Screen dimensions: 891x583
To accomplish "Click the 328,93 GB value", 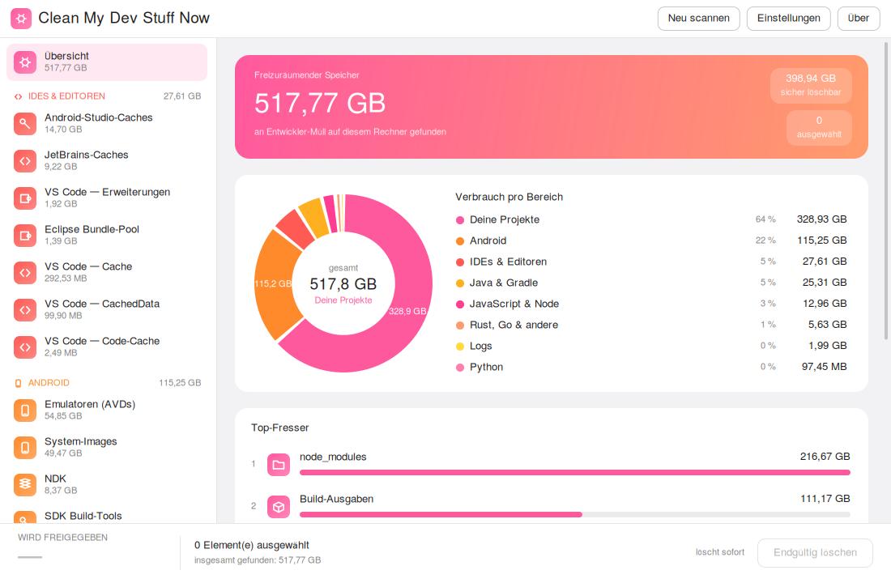I will point(821,219).
